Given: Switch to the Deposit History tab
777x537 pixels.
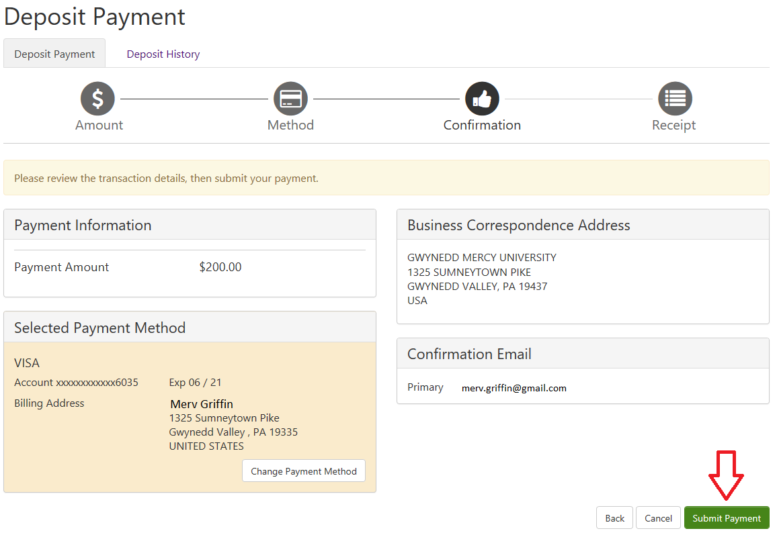Looking at the screenshot, I should [x=163, y=54].
